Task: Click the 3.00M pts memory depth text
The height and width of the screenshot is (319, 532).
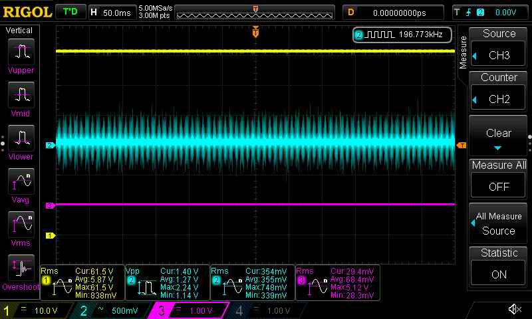Action: (x=154, y=16)
